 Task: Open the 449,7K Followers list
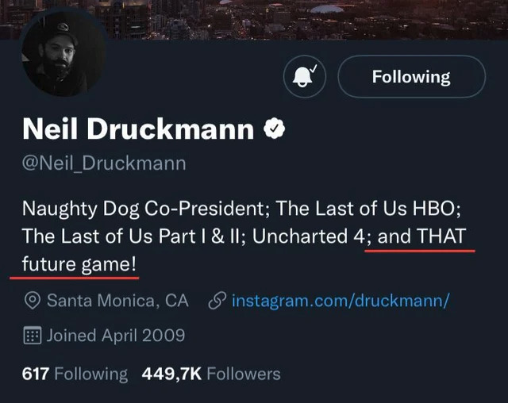point(211,374)
